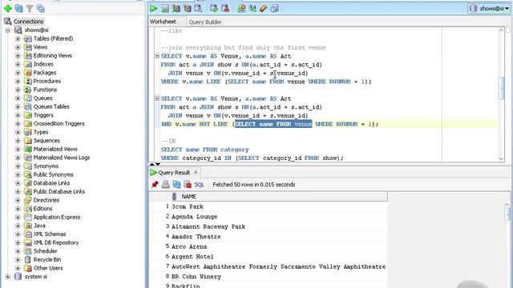Click the splitter collapse arrows above Query Result
Viewport: 513px width, 288px height.
coord(155,164)
